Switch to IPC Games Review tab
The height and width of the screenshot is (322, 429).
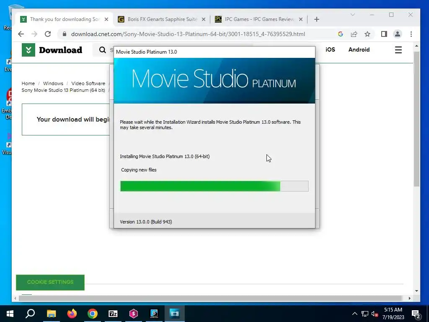pos(259,19)
